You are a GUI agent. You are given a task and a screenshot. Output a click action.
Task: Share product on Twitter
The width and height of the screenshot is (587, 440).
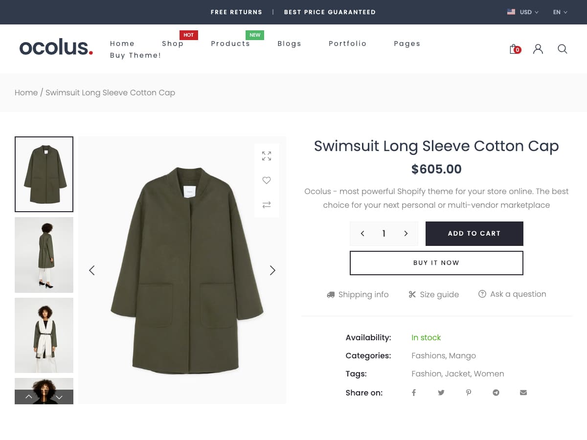tap(441, 393)
